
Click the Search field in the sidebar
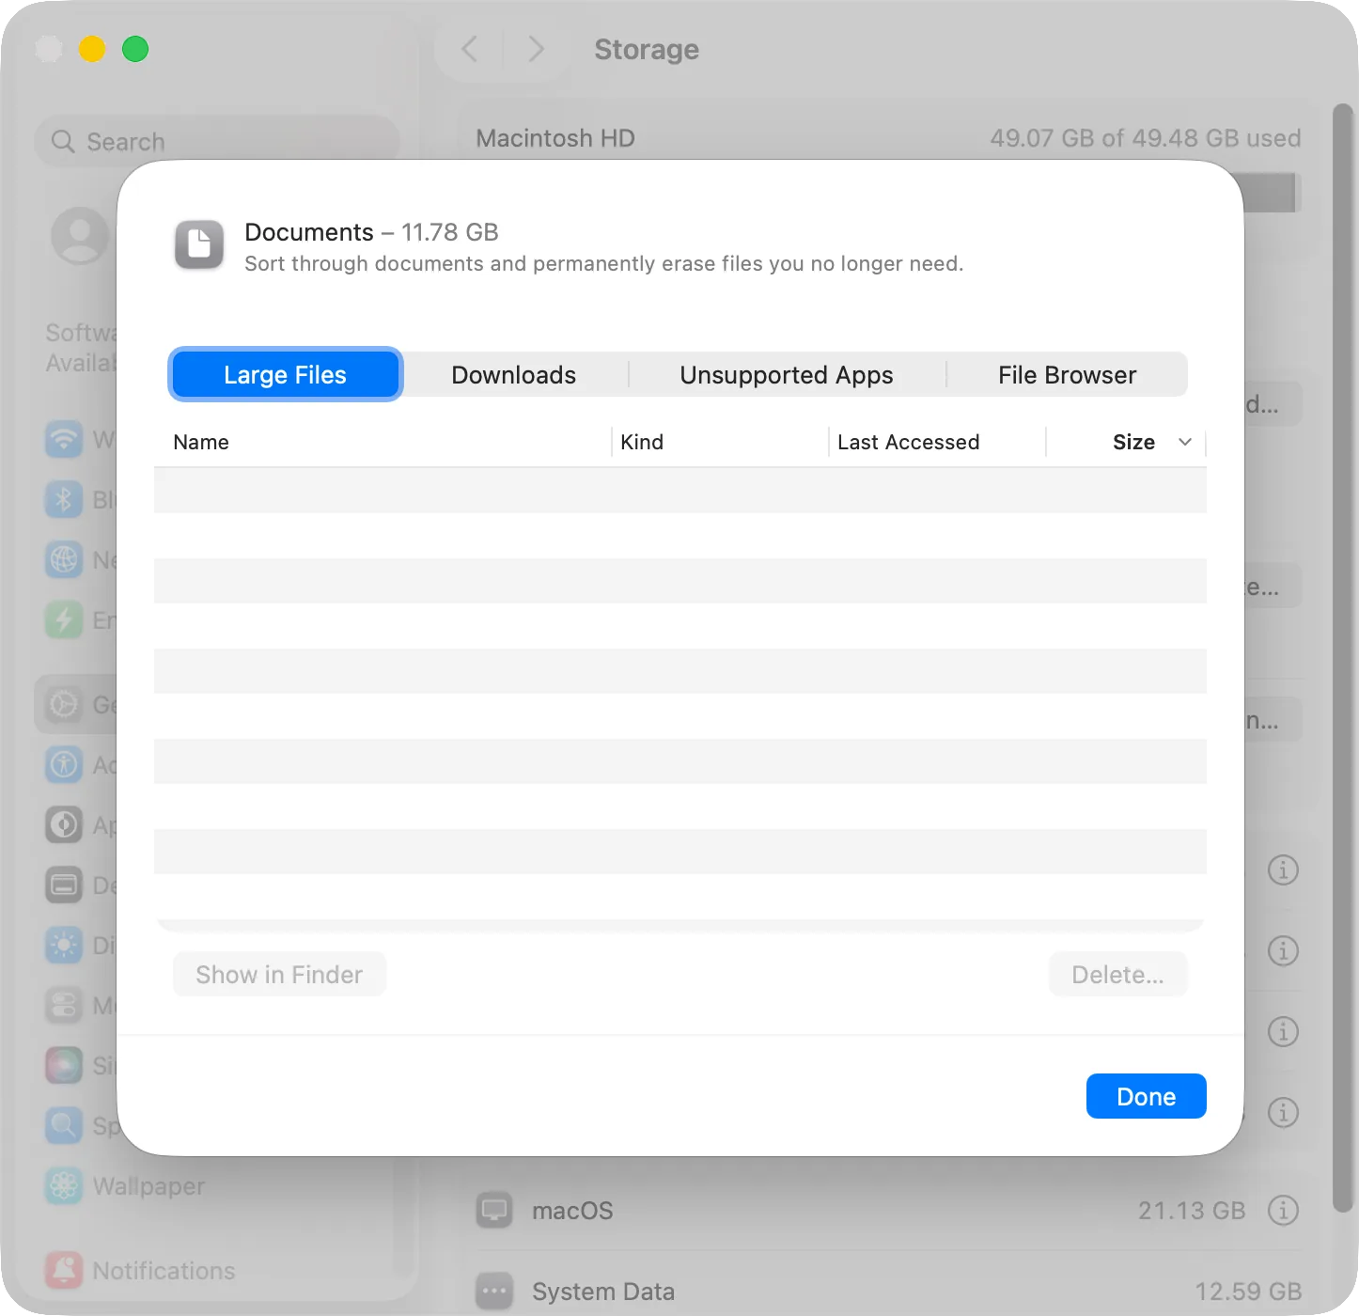click(x=218, y=141)
